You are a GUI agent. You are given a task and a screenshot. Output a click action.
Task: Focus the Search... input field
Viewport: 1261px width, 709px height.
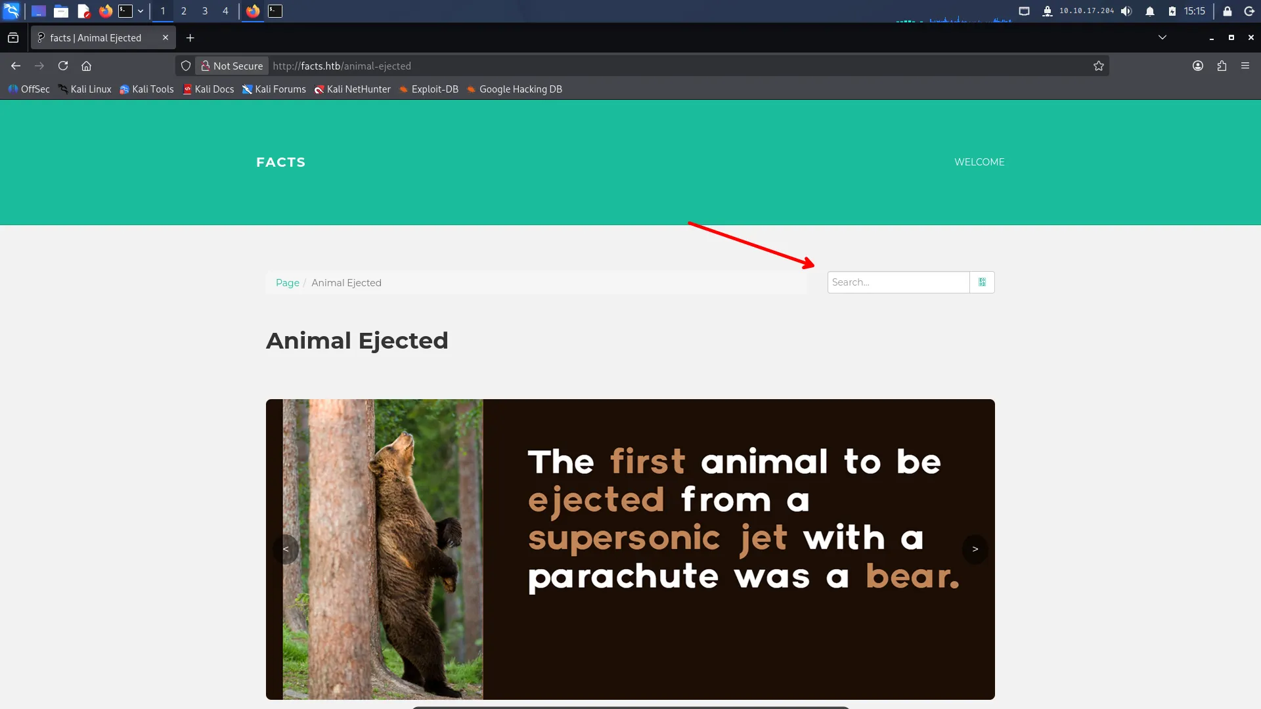pyautogui.click(x=898, y=282)
